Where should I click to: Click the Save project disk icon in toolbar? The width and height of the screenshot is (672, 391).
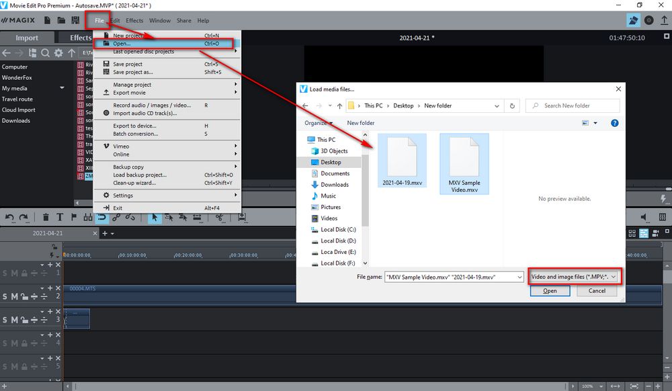coord(75,20)
